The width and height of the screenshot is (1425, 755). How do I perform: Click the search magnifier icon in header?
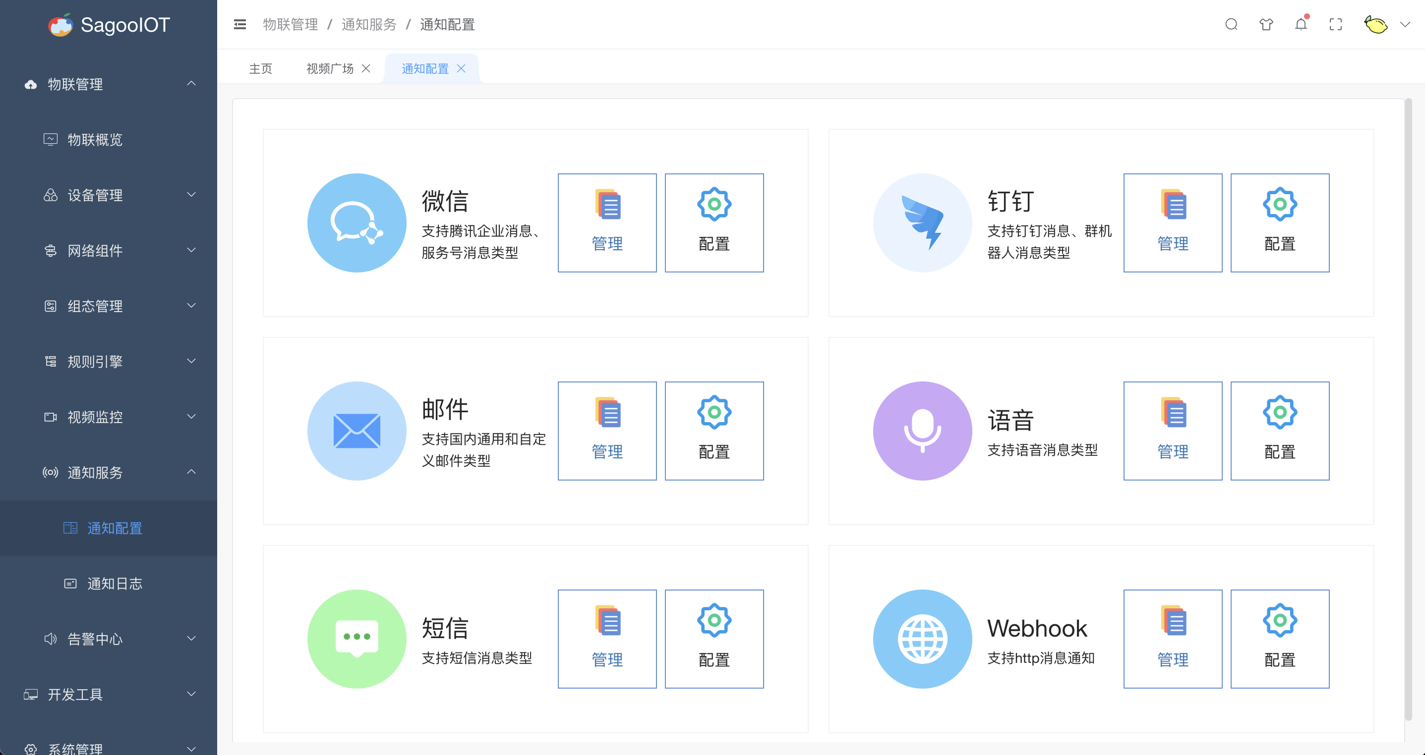[1231, 24]
